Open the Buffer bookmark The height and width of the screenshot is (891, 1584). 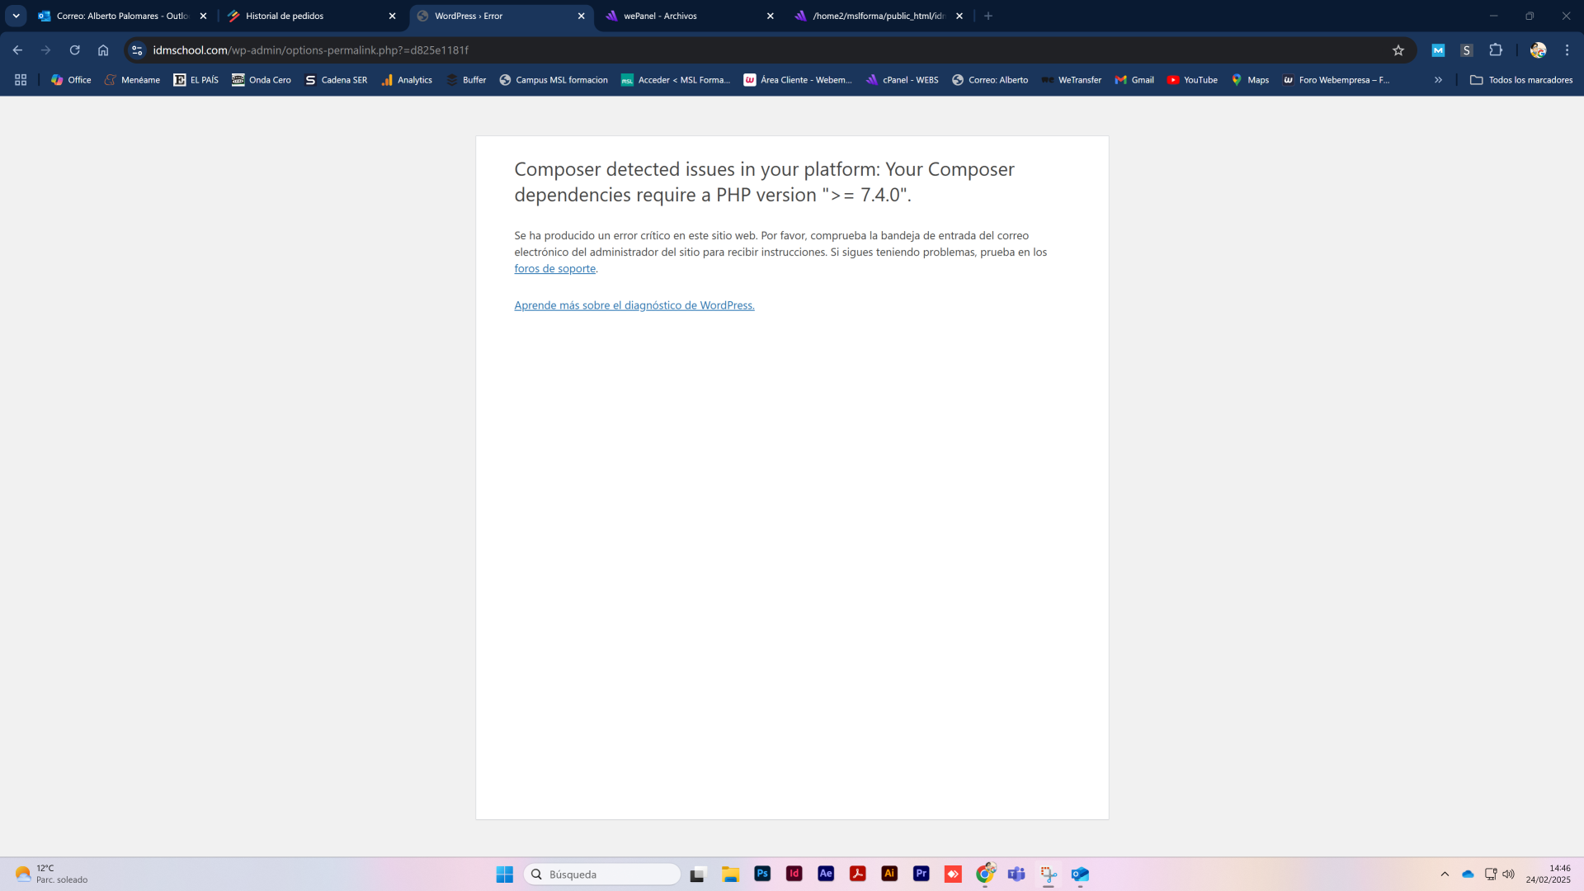click(466, 80)
